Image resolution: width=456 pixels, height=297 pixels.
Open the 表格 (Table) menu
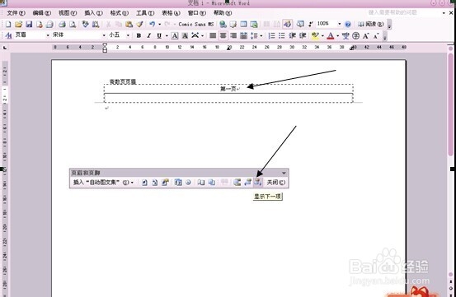pos(171,13)
